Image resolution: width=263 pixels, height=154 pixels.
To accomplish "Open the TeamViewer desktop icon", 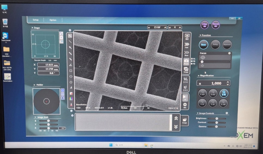I will pos(6,38).
